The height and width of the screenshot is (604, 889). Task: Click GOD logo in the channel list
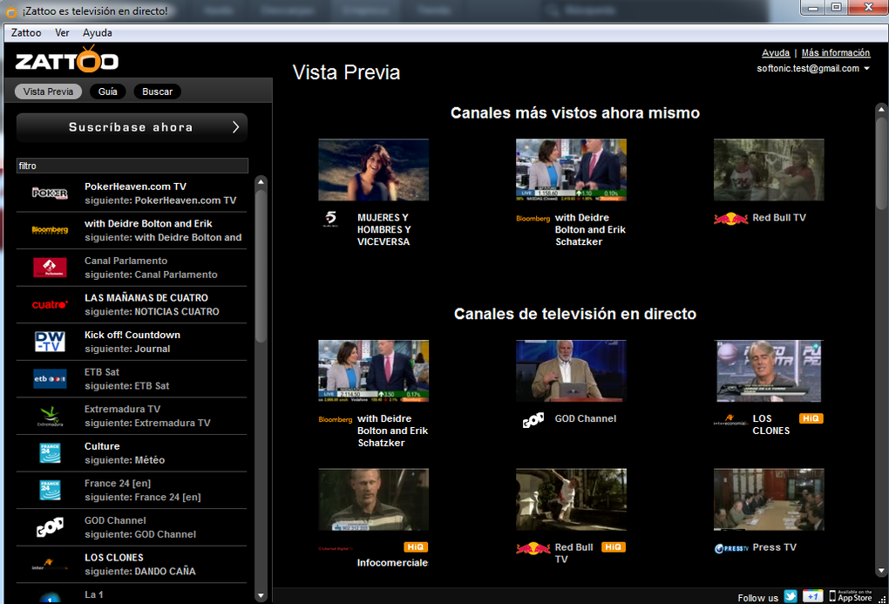point(50,527)
